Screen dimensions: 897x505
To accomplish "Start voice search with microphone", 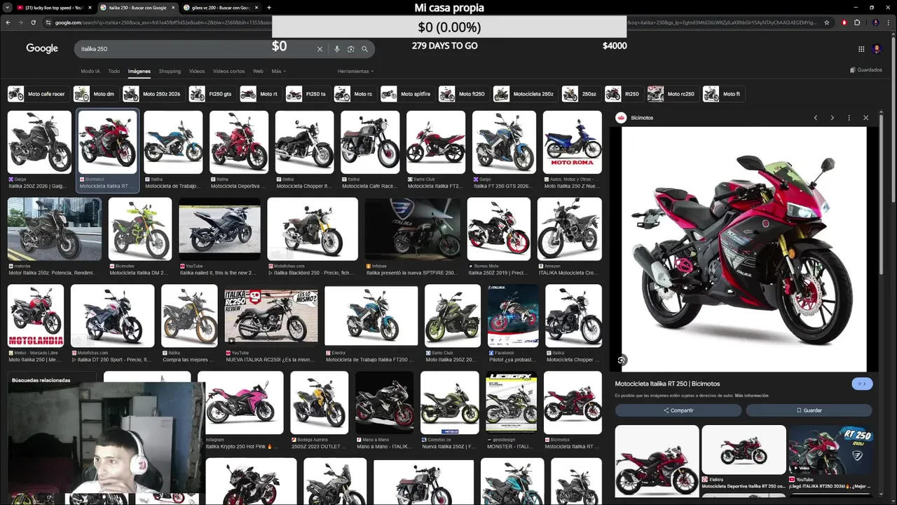I will click(337, 49).
